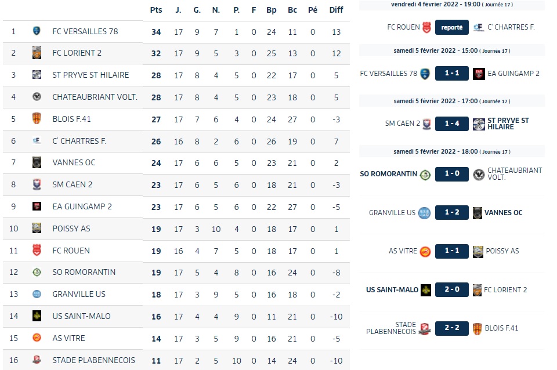
Task: Click EA Guingamp 2 logo in results list
Action: click(x=479, y=74)
